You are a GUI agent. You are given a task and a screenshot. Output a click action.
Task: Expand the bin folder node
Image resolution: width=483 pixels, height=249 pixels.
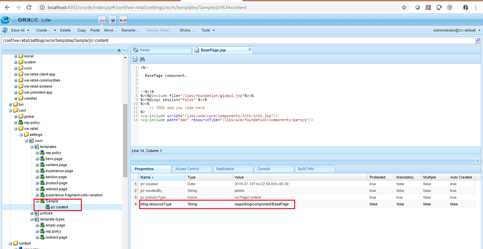coord(10,104)
